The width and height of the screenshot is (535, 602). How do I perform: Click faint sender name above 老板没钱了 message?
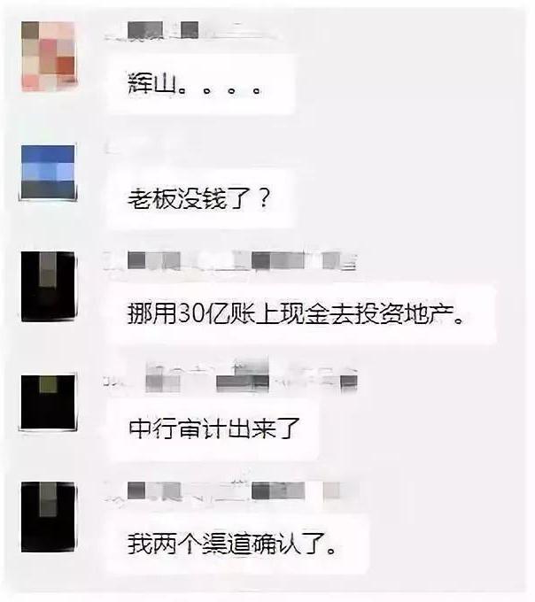(113, 148)
